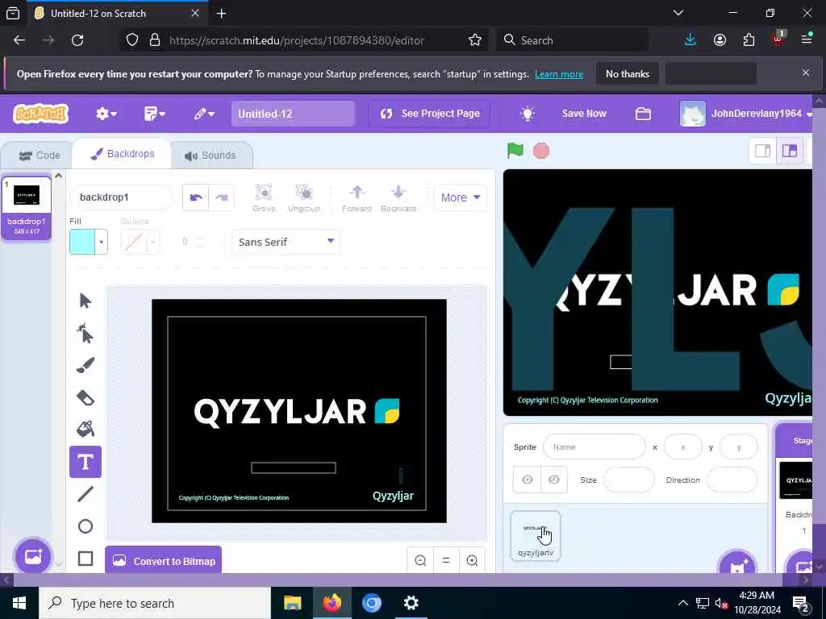Select the Brush tool

[86, 365]
